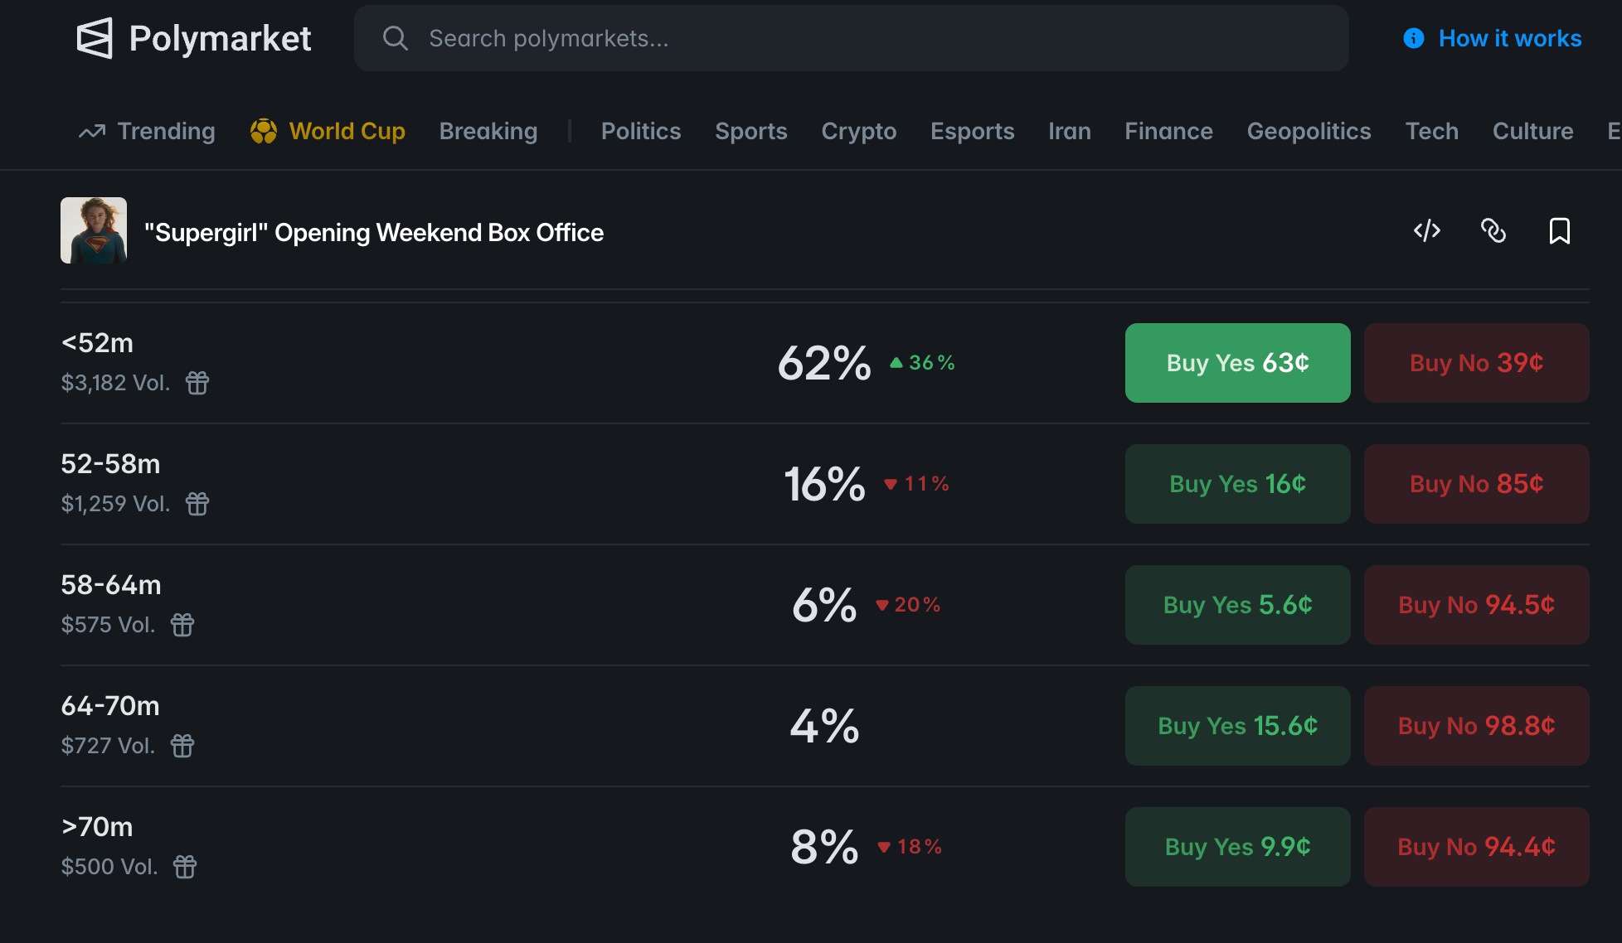Click the market title "Supergirl" Opening Weekend Box Office

(374, 233)
